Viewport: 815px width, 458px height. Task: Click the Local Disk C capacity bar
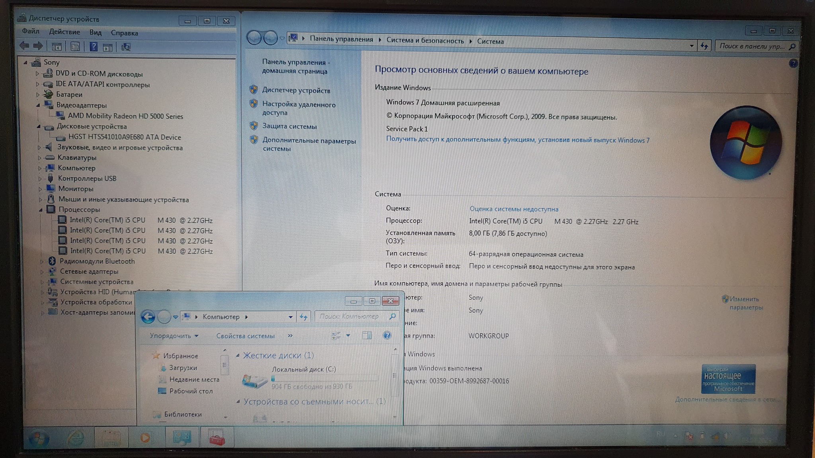click(x=324, y=378)
